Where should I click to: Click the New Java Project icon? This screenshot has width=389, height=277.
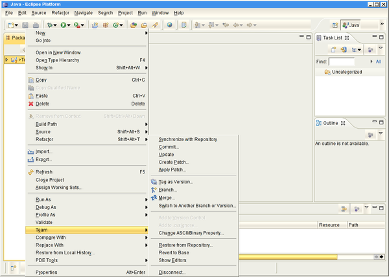pos(95,25)
